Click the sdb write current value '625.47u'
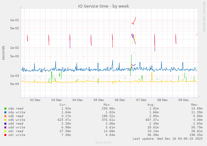 pyautogui.click(x=64, y=120)
